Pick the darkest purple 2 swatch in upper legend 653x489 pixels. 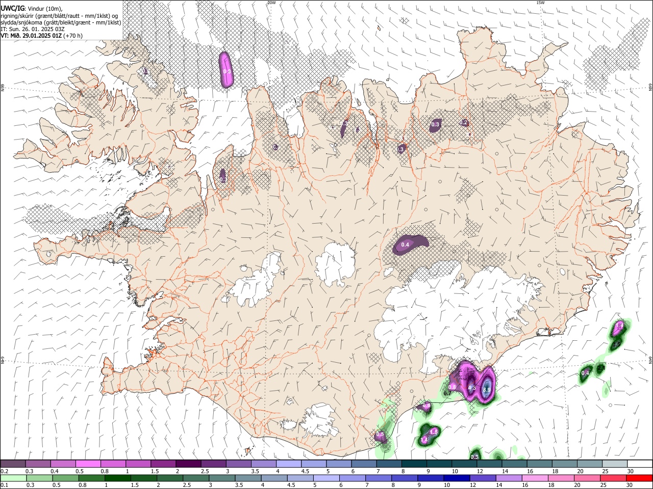pos(188,464)
